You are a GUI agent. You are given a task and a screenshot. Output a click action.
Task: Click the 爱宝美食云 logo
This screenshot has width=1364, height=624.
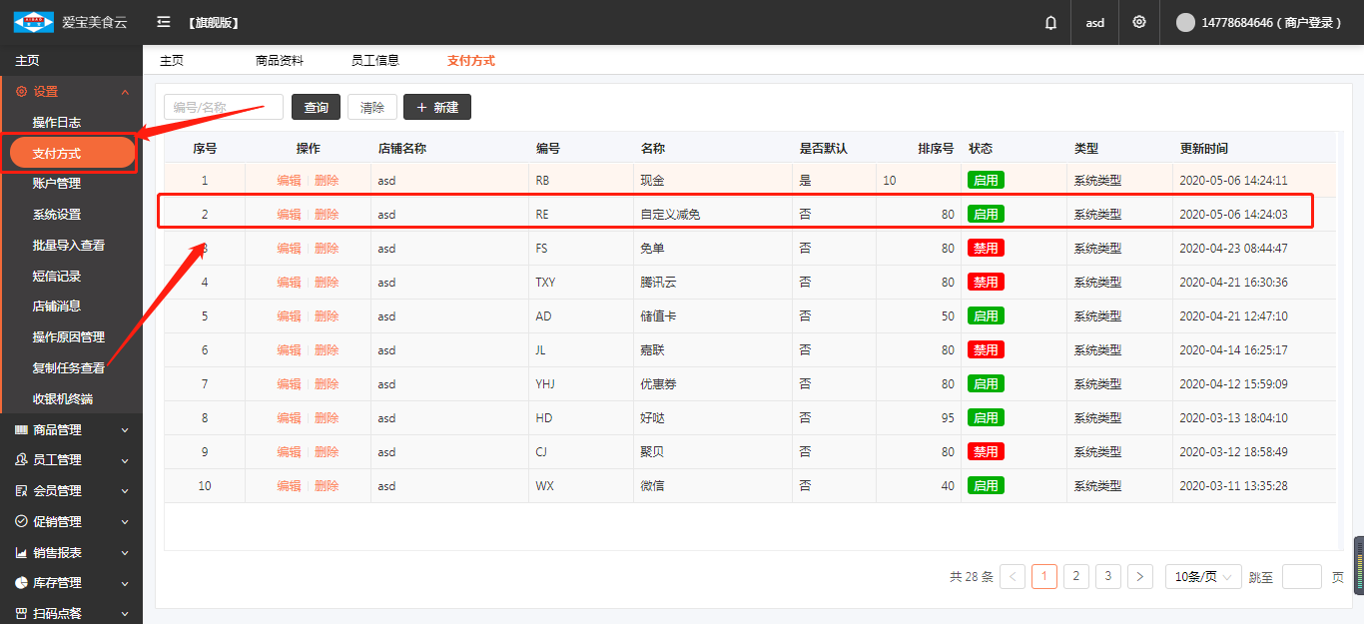pyautogui.click(x=33, y=22)
